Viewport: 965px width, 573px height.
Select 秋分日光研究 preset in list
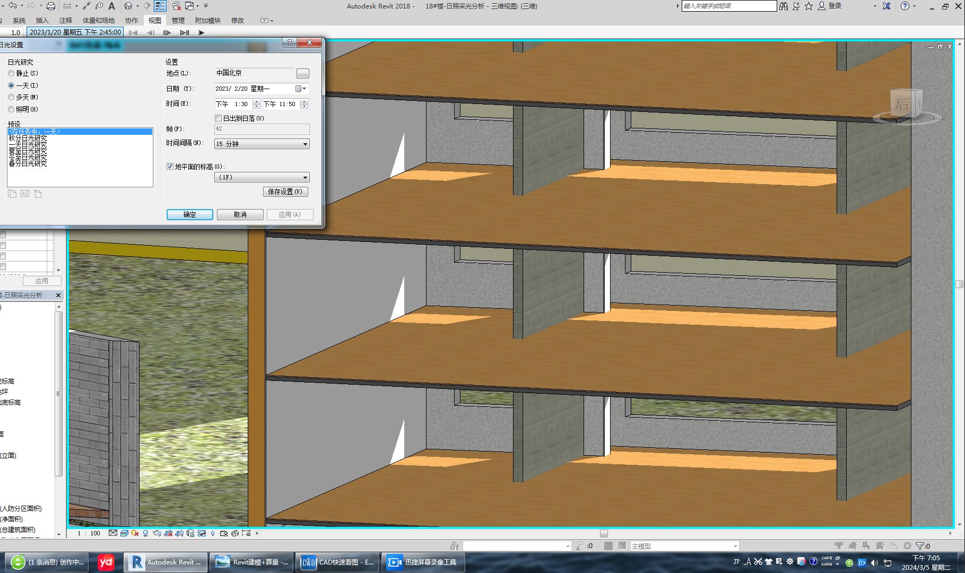point(28,138)
